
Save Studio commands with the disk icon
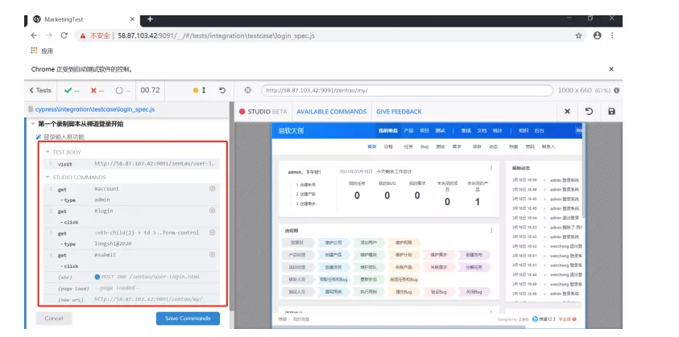[x=611, y=112]
